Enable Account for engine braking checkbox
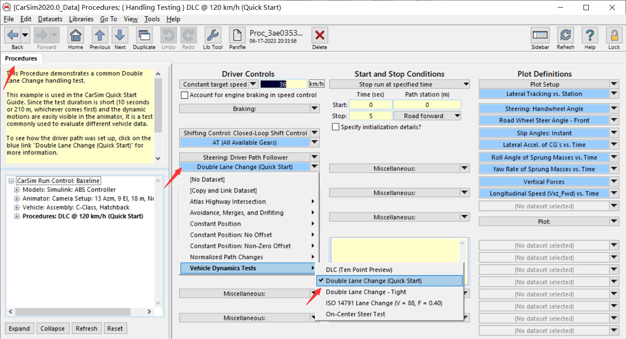The height and width of the screenshot is (339, 626). [x=185, y=95]
